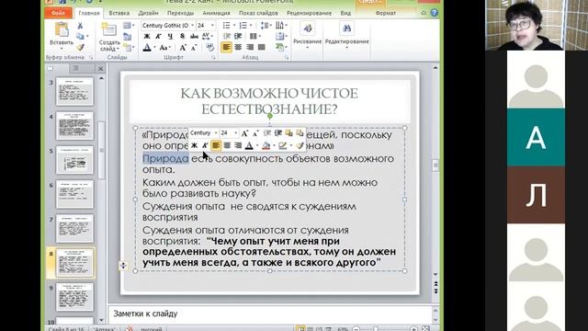This screenshot has width=588, height=331.
Task: Toggle align right in the ribbon Абзац group
Action: point(250,47)
